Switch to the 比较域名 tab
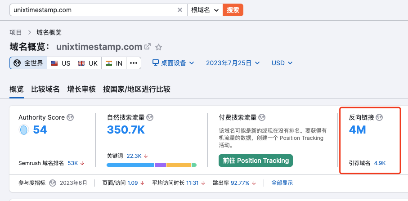Viewport: 408px width, 201px height. click(x=45, y=89)
